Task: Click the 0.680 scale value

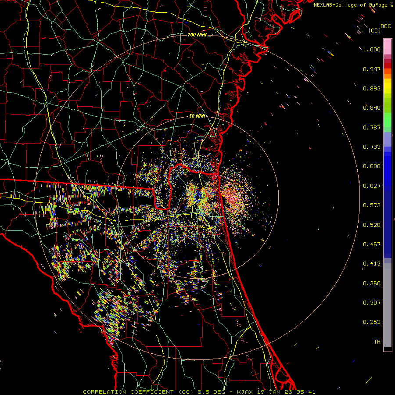Action: (372, 166)
